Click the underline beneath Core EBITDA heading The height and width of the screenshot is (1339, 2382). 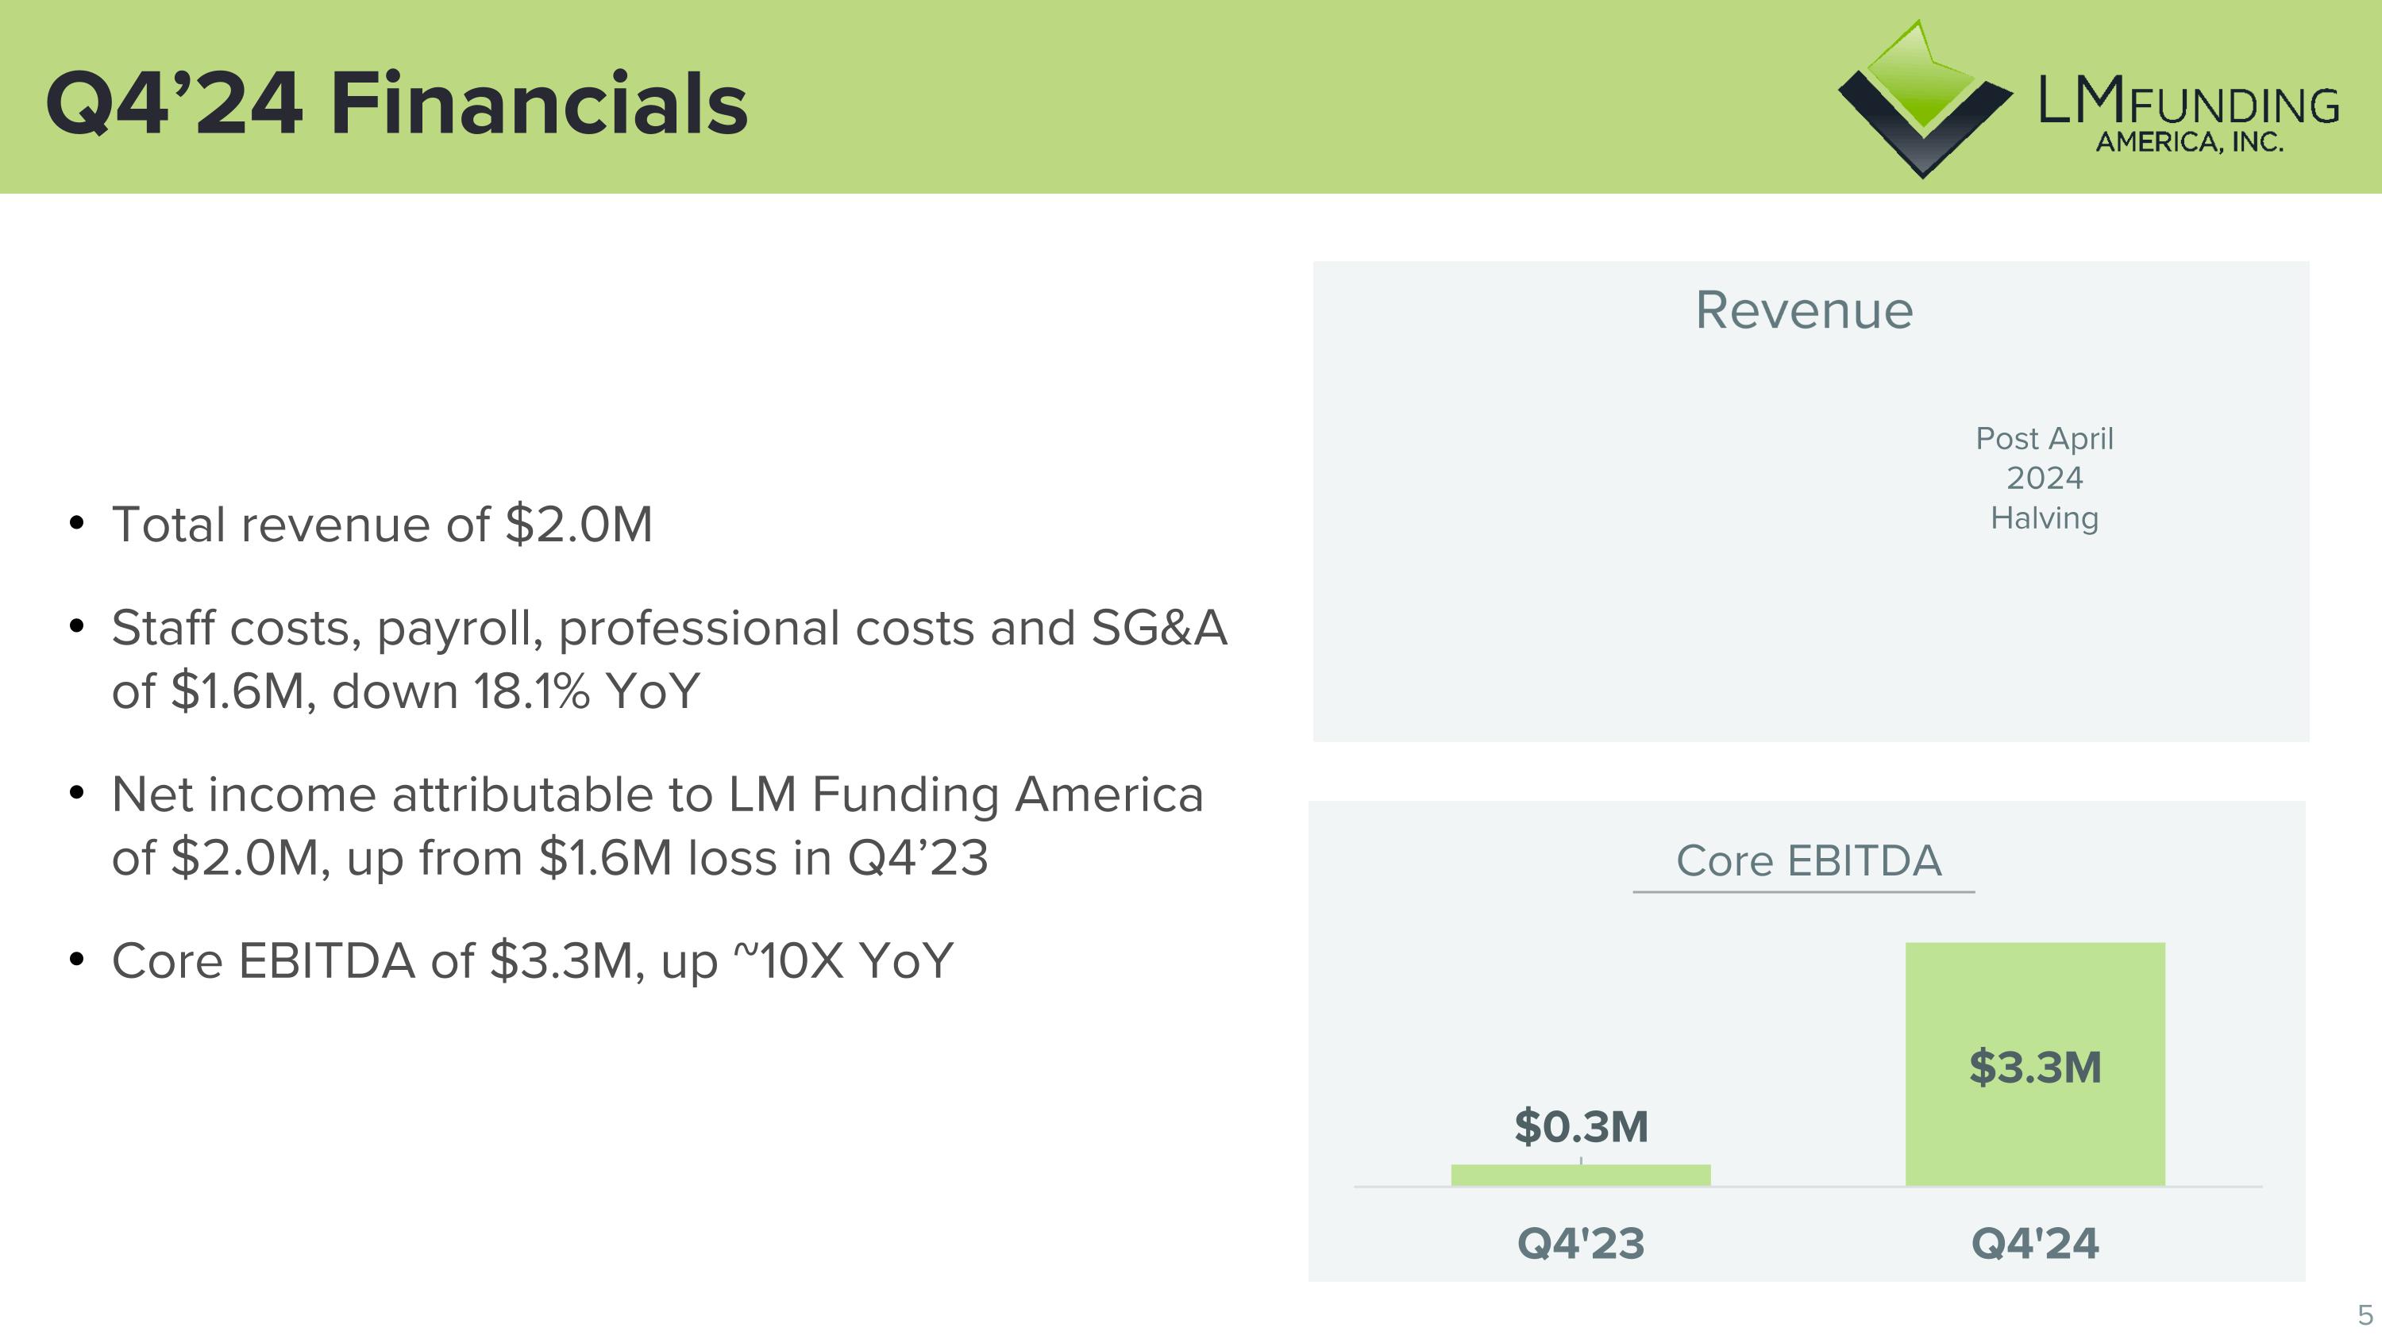click(x=1803, y=892)
